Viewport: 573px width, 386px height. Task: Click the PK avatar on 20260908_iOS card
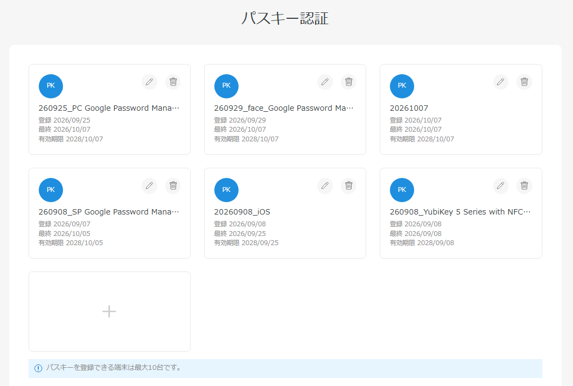[226, 190]
